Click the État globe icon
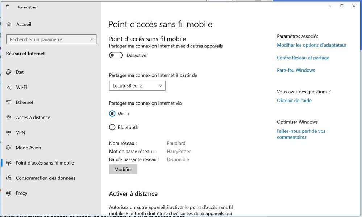The height and width of the screenshot is (217, 362). point(9,72)
